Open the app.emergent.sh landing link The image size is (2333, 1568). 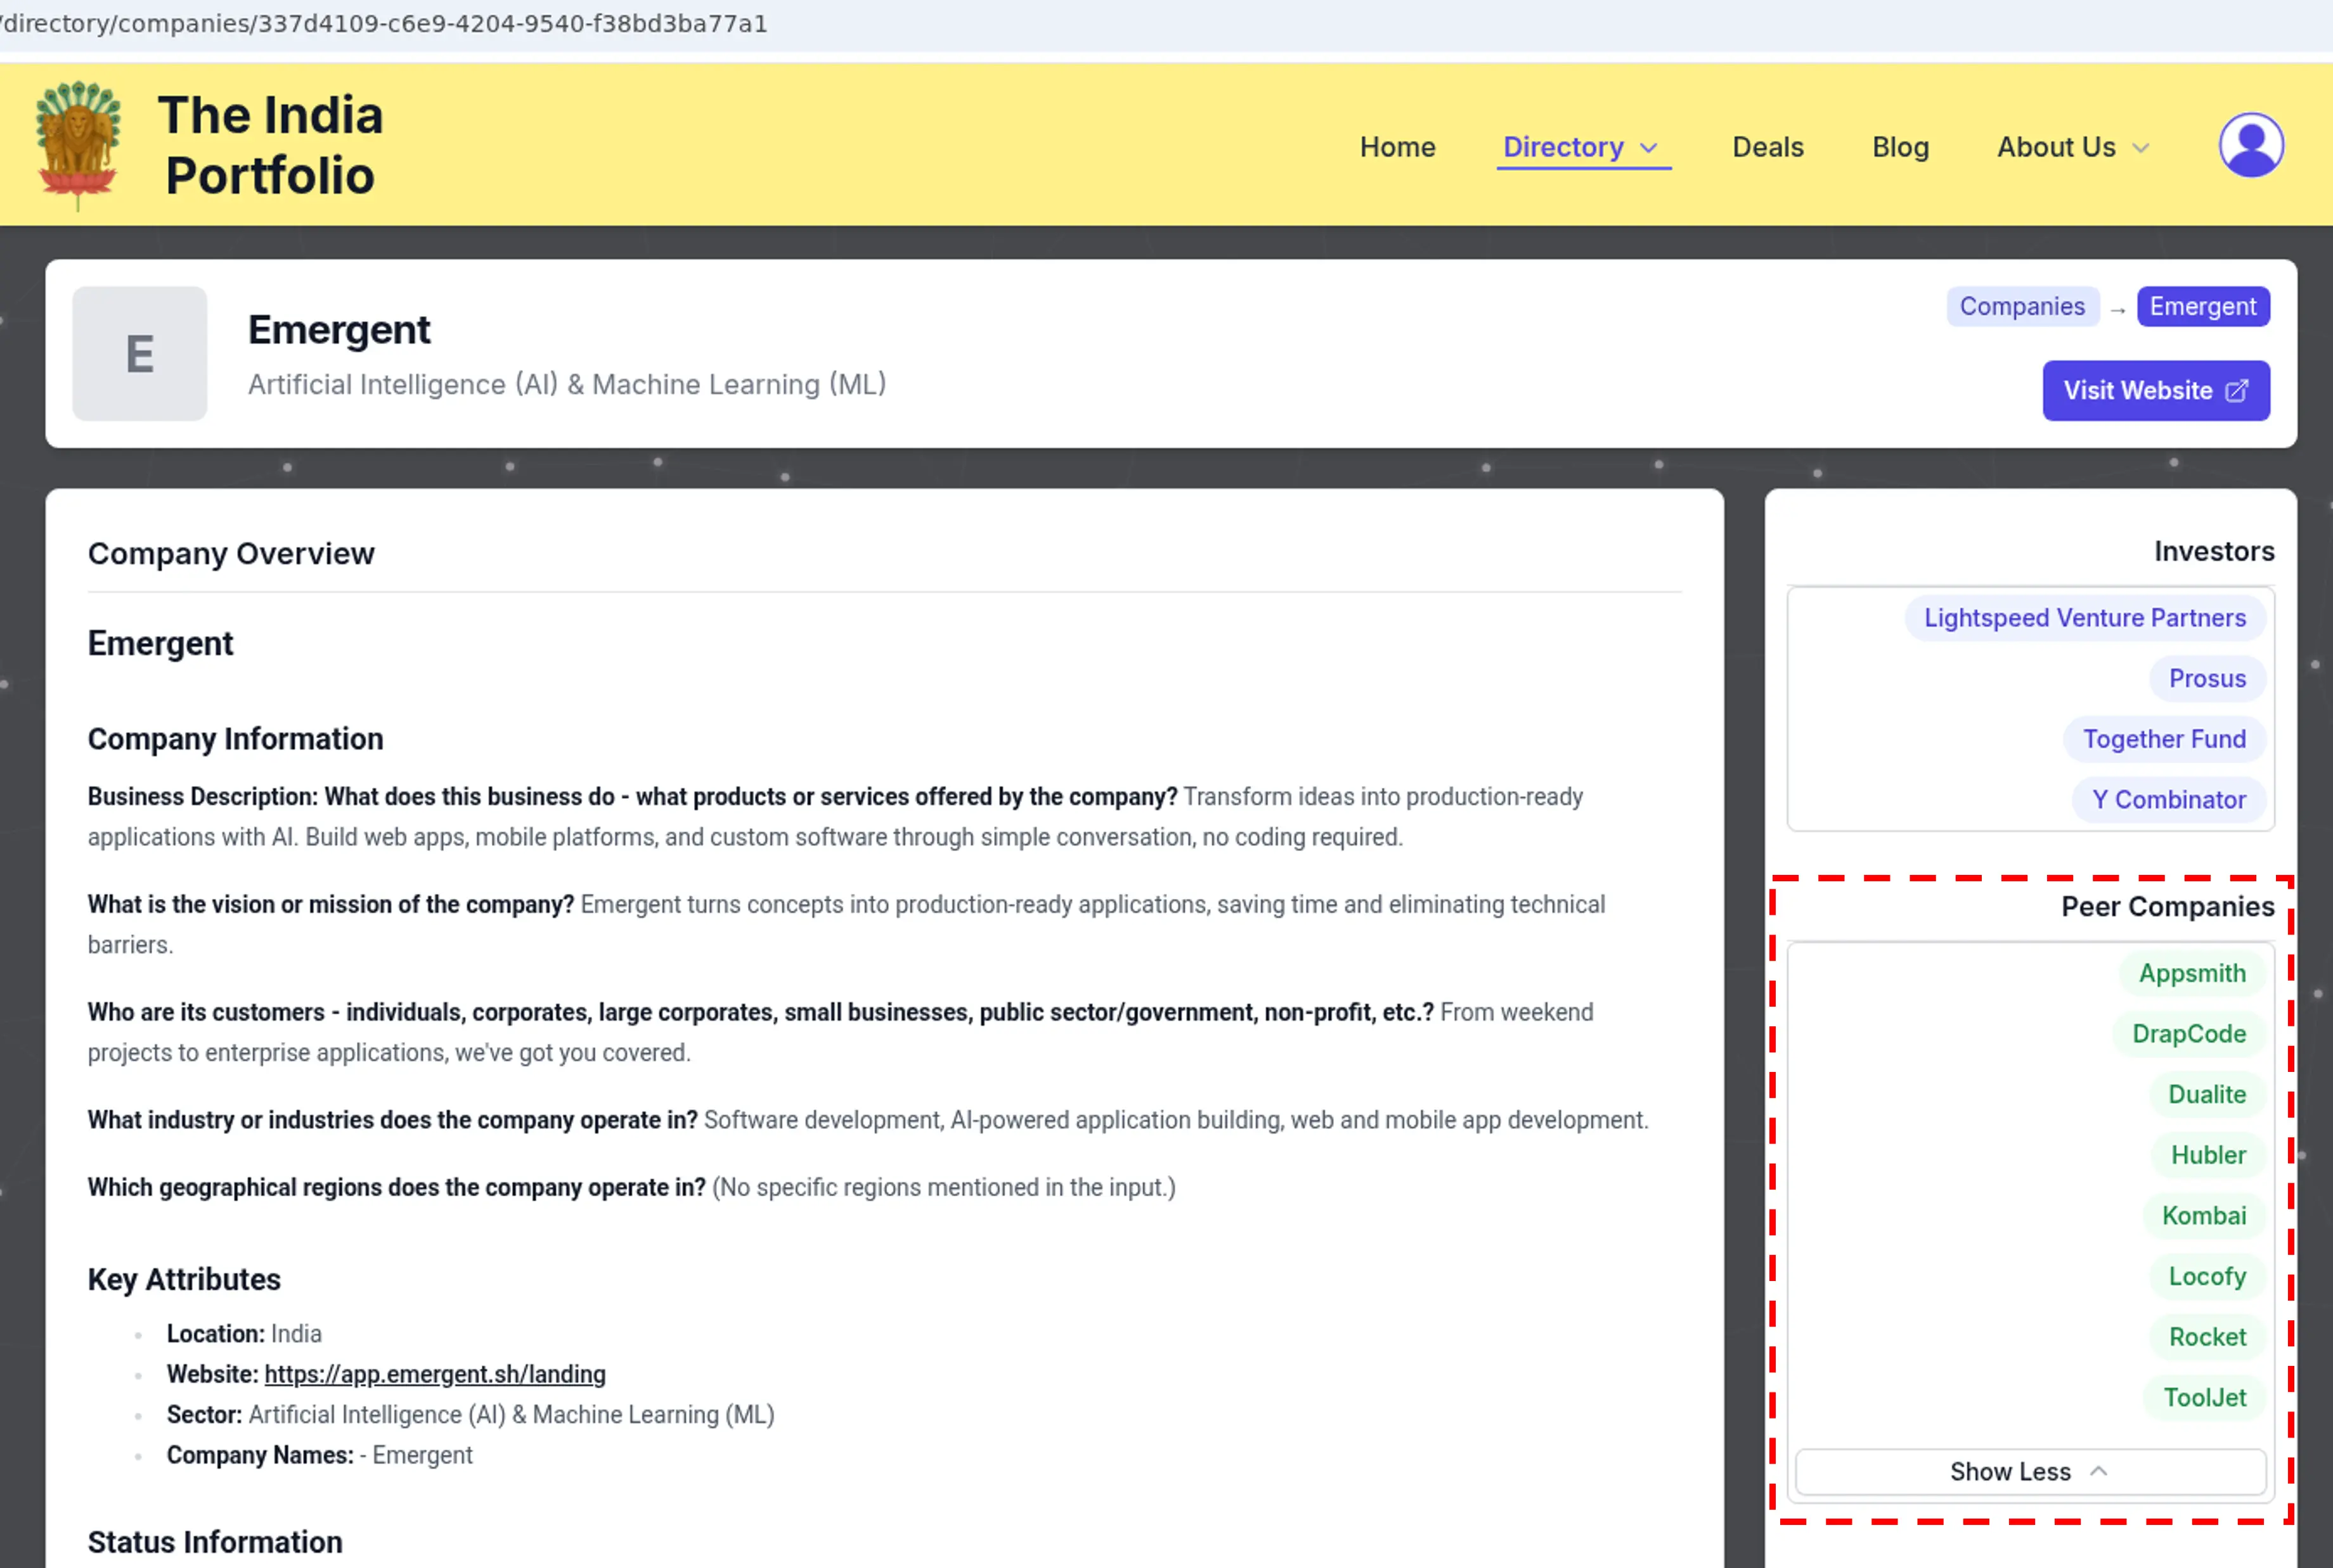coord(434,1374)
